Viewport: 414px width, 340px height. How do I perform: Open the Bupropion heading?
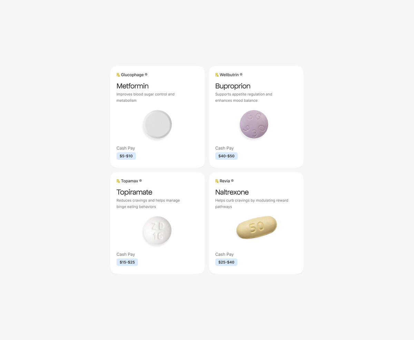tap(233, 86)
